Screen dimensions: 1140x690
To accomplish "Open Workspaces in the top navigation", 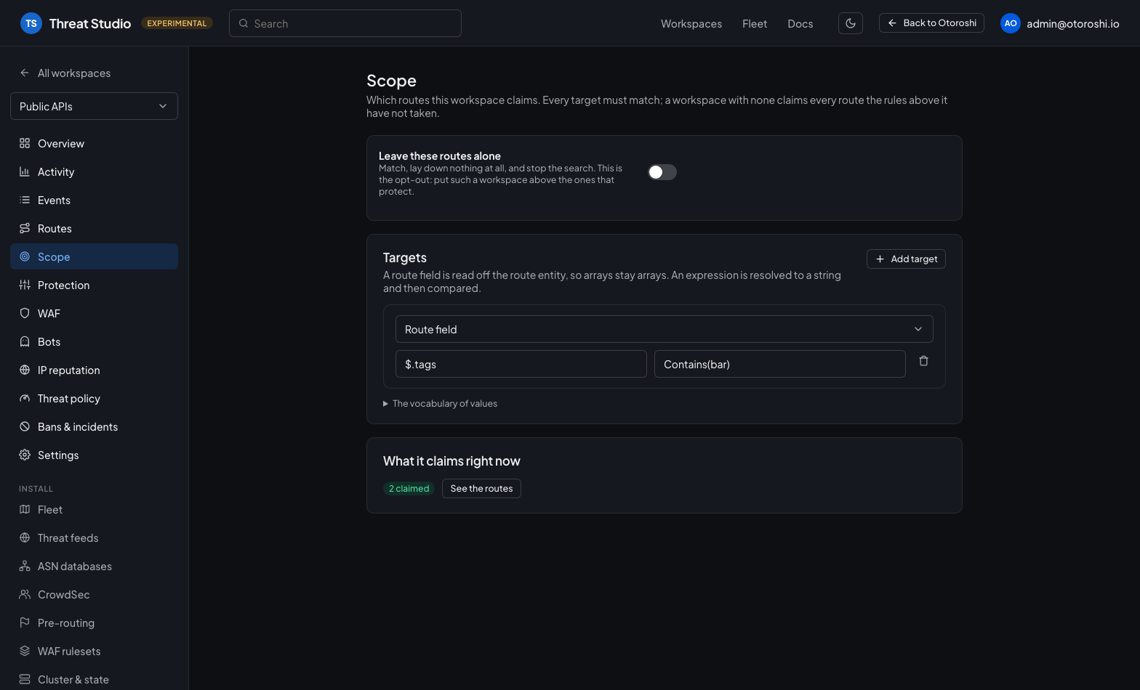I will 691,23.
